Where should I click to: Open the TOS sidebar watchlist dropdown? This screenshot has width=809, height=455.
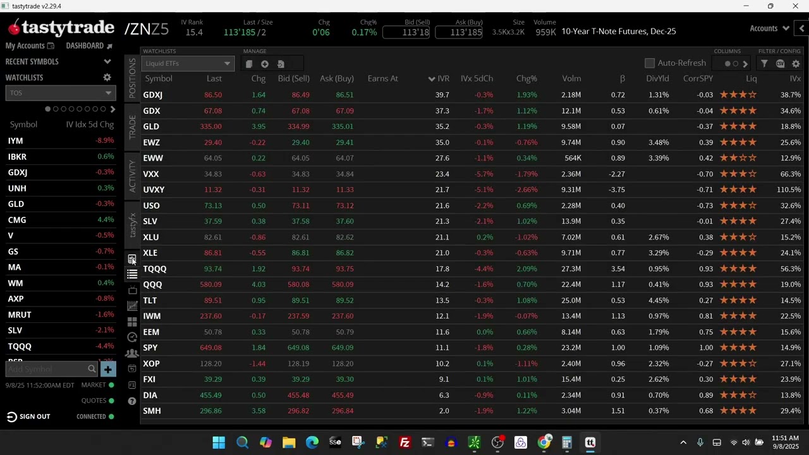click(x=61, y=93)
